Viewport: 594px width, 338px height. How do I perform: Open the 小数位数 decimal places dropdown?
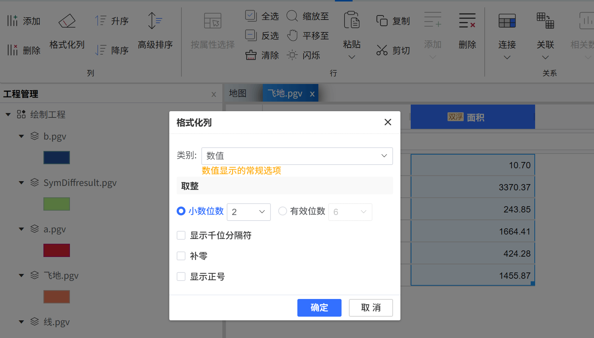point(249,212)
